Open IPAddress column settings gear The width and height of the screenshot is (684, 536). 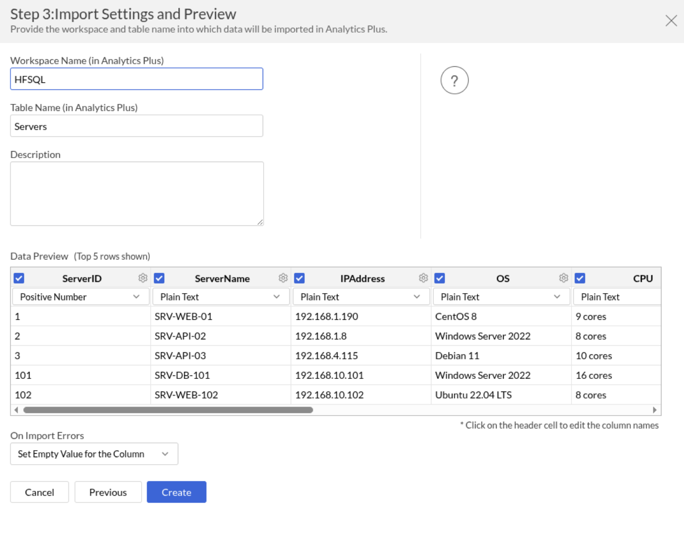[423, 278]
